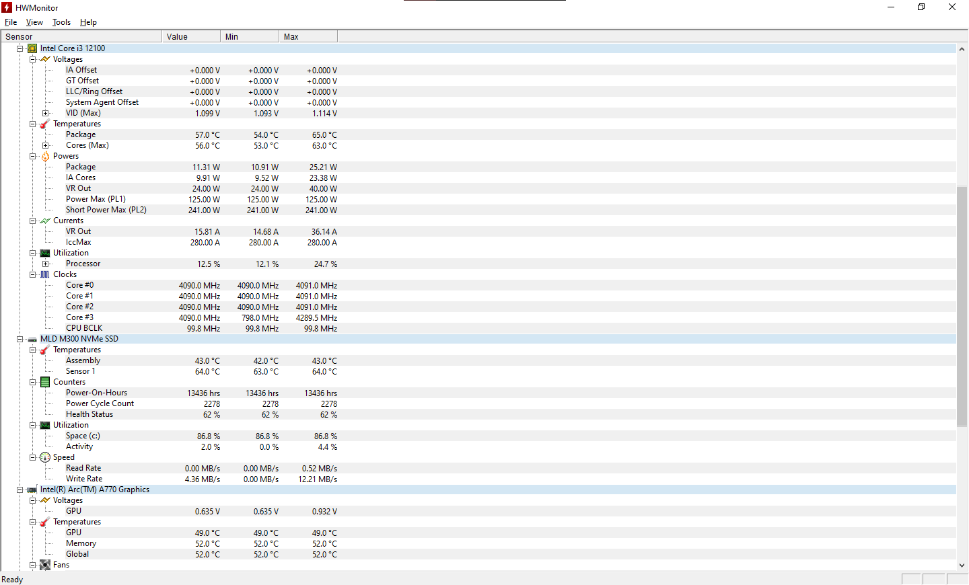The image size is (969, 585).
Task: Click the Voltages icon under Intel Arc A770 Graphics
Action: pyautogui.click(x=45, y=500)
